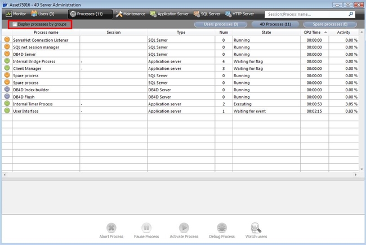
Task: Open the Maintenance page via wrench icon
Action: tap(119, 13)
